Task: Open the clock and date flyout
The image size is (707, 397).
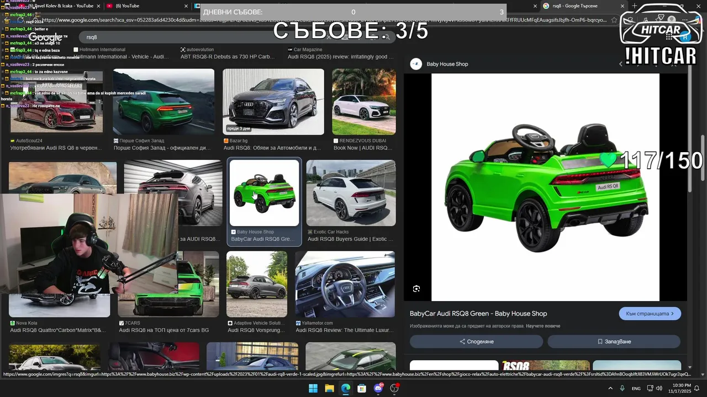Action: pos(679,388)
